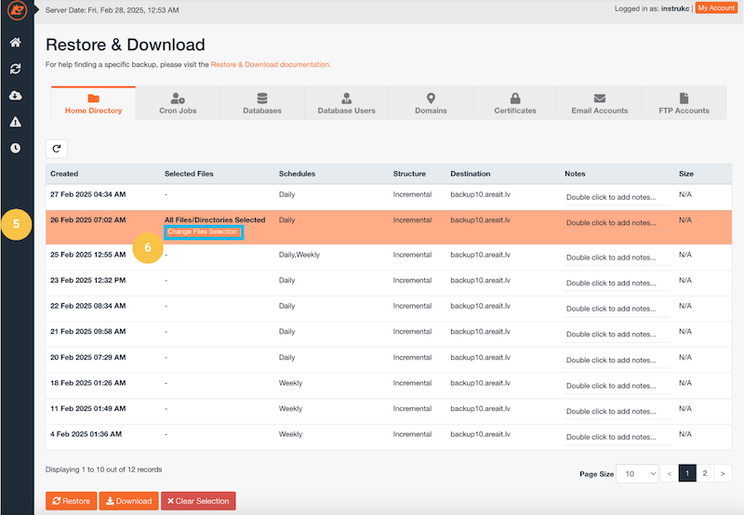The image size is (744, 515).
Task: Open the Certificates tab
Action: click(514, 103)
